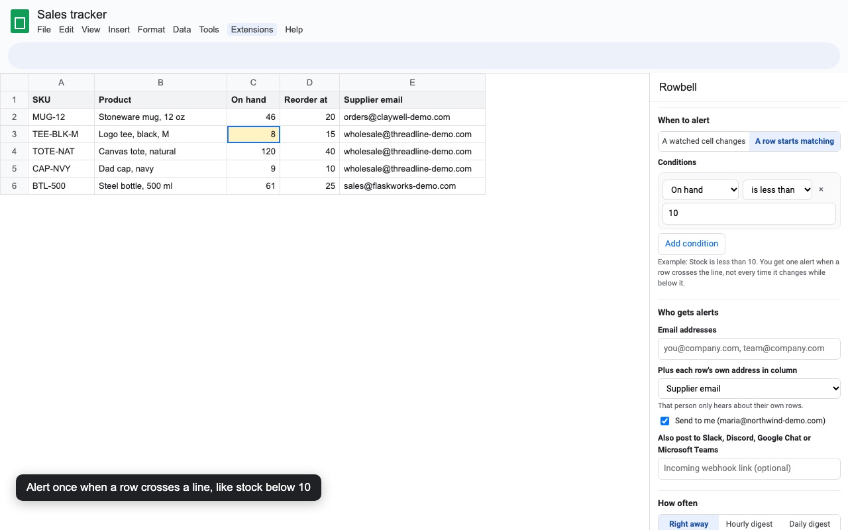This screenshot has height=530, width=848.
Task: Open the View menu
Action: pyautogui.click(x=91, y=29)
